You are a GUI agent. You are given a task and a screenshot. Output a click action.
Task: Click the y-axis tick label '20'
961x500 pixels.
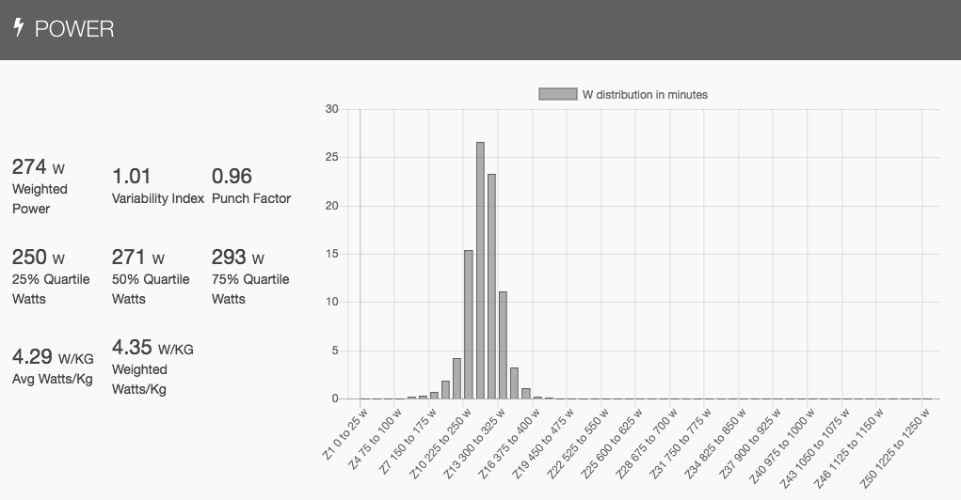coord(331,206)
